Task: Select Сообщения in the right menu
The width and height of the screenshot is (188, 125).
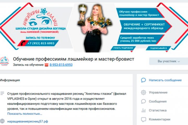Action: click(x=158, y=102)
